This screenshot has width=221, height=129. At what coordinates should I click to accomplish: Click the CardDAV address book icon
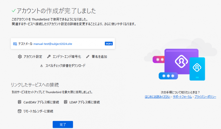tap(19, 102)
